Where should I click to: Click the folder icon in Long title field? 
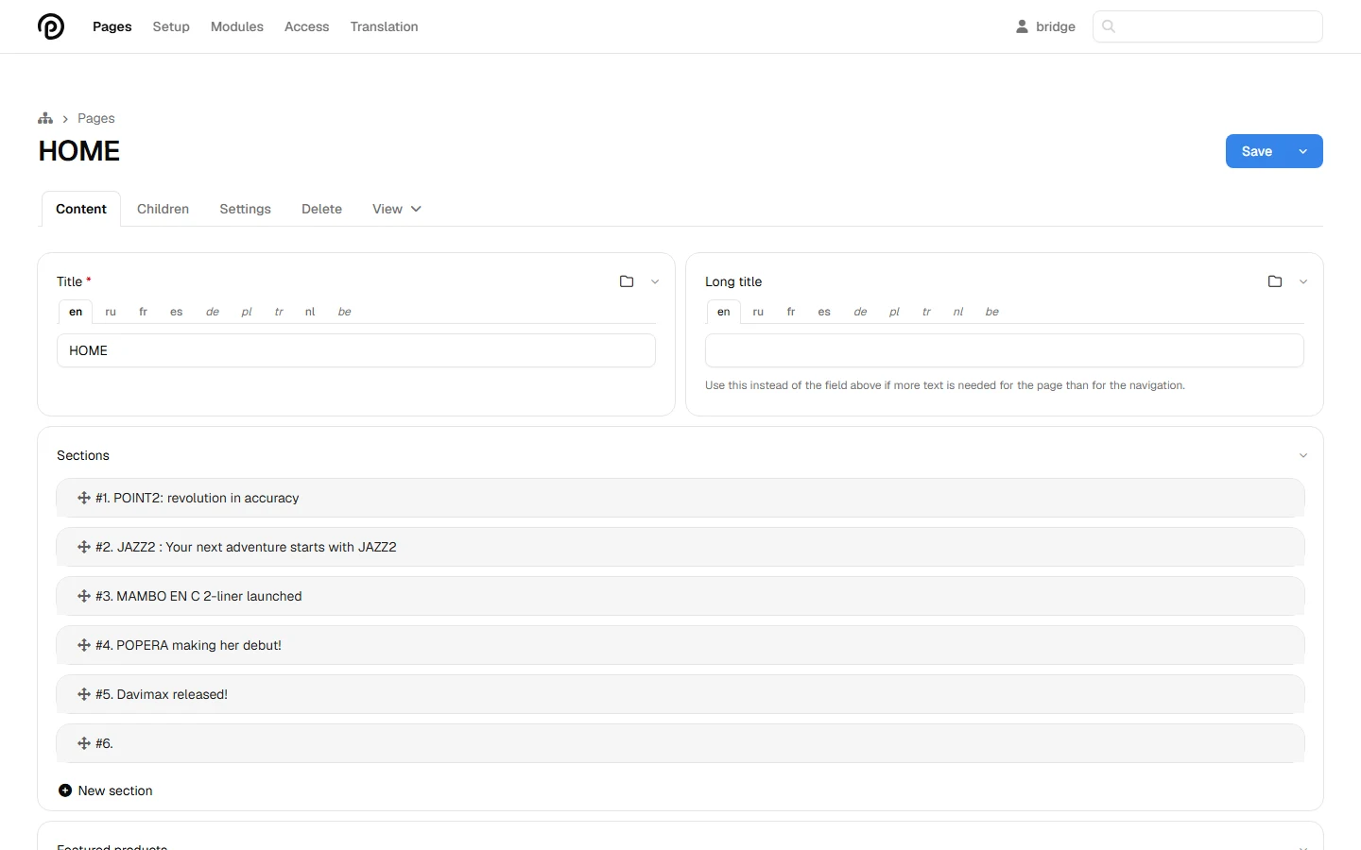pos(1275,281)
